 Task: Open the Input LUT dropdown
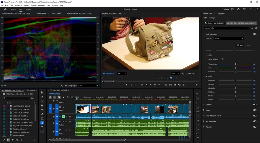(229, 38)
